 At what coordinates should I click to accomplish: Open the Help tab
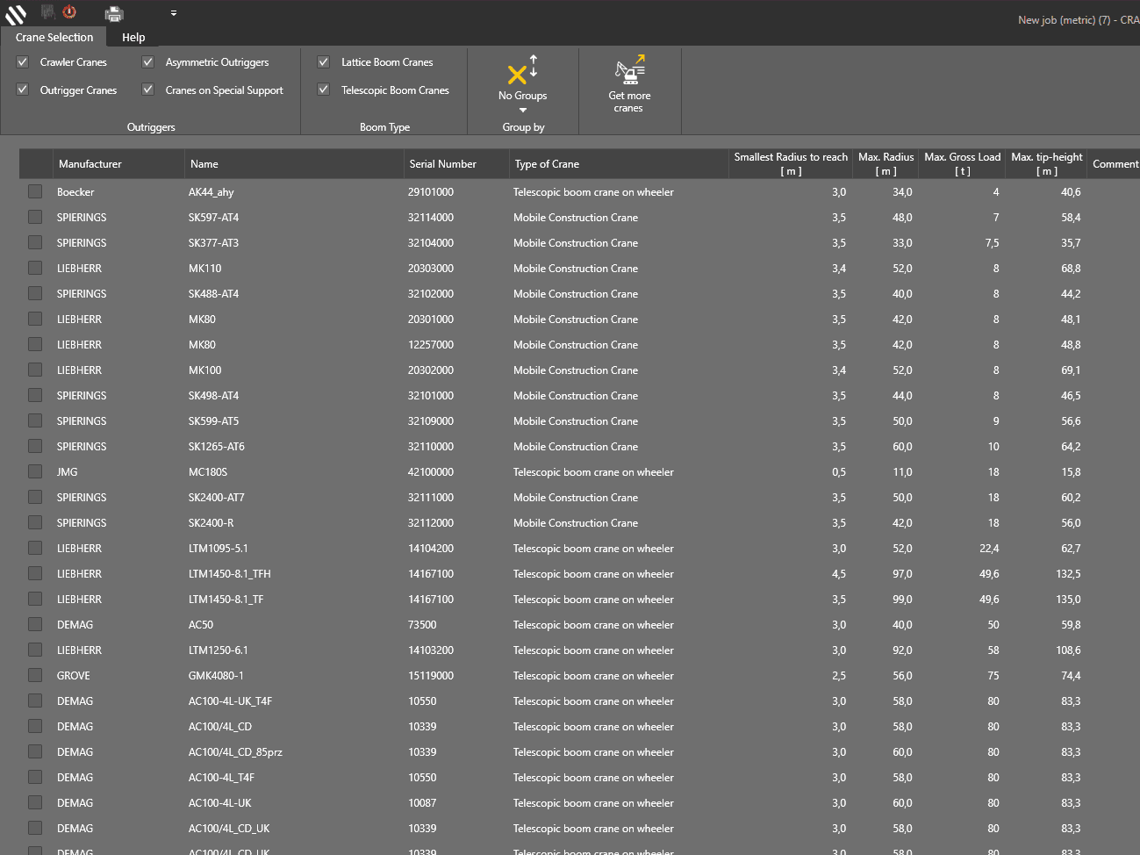133,37
